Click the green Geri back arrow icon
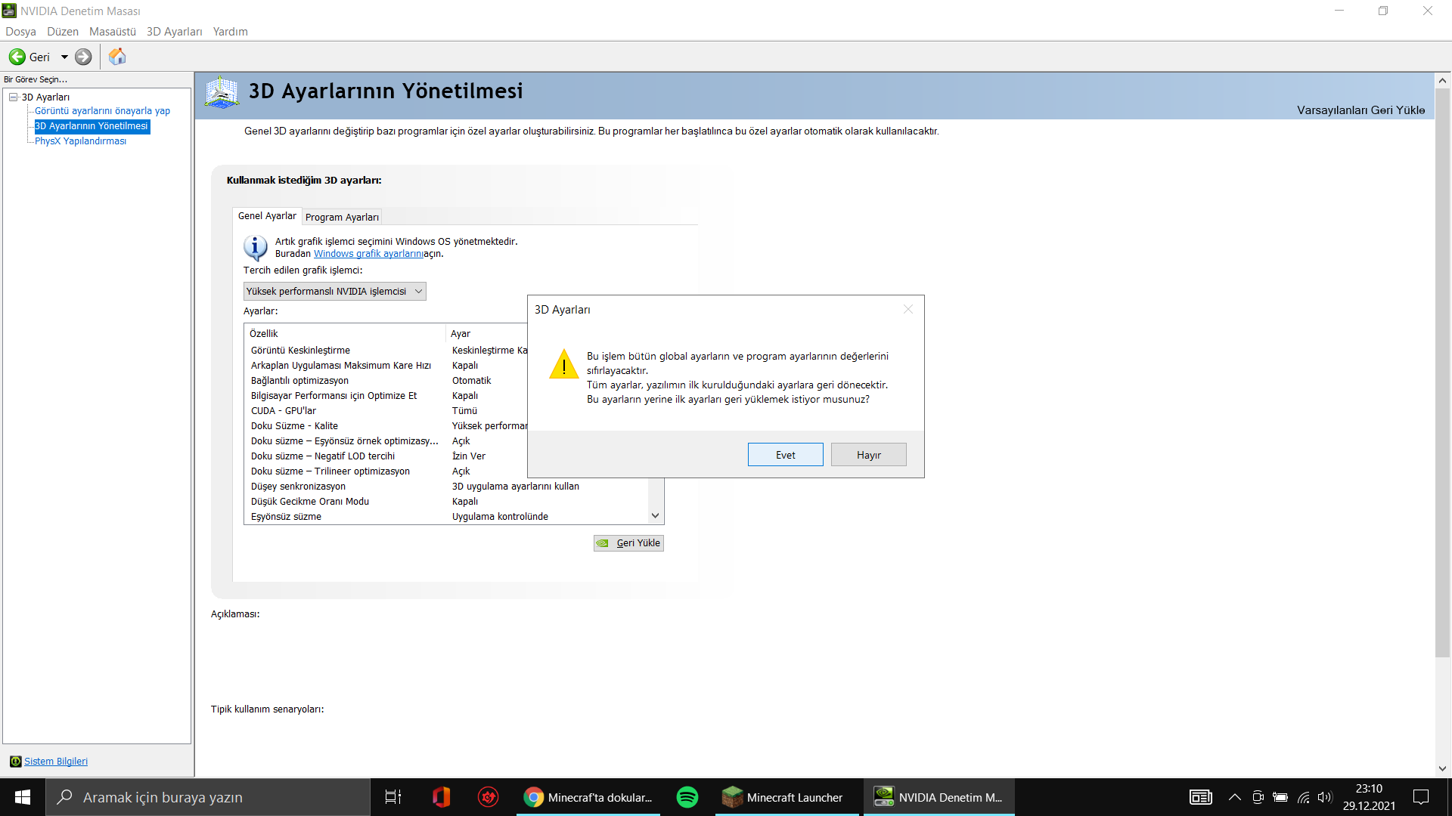1452x816 pixels. pyautogui.click(x=17, y=57)
